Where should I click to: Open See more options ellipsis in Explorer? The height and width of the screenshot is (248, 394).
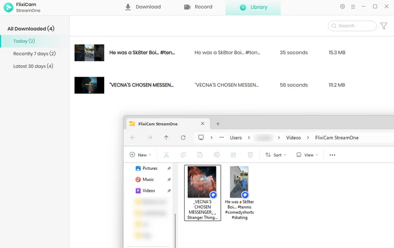[x=332, y=155]
